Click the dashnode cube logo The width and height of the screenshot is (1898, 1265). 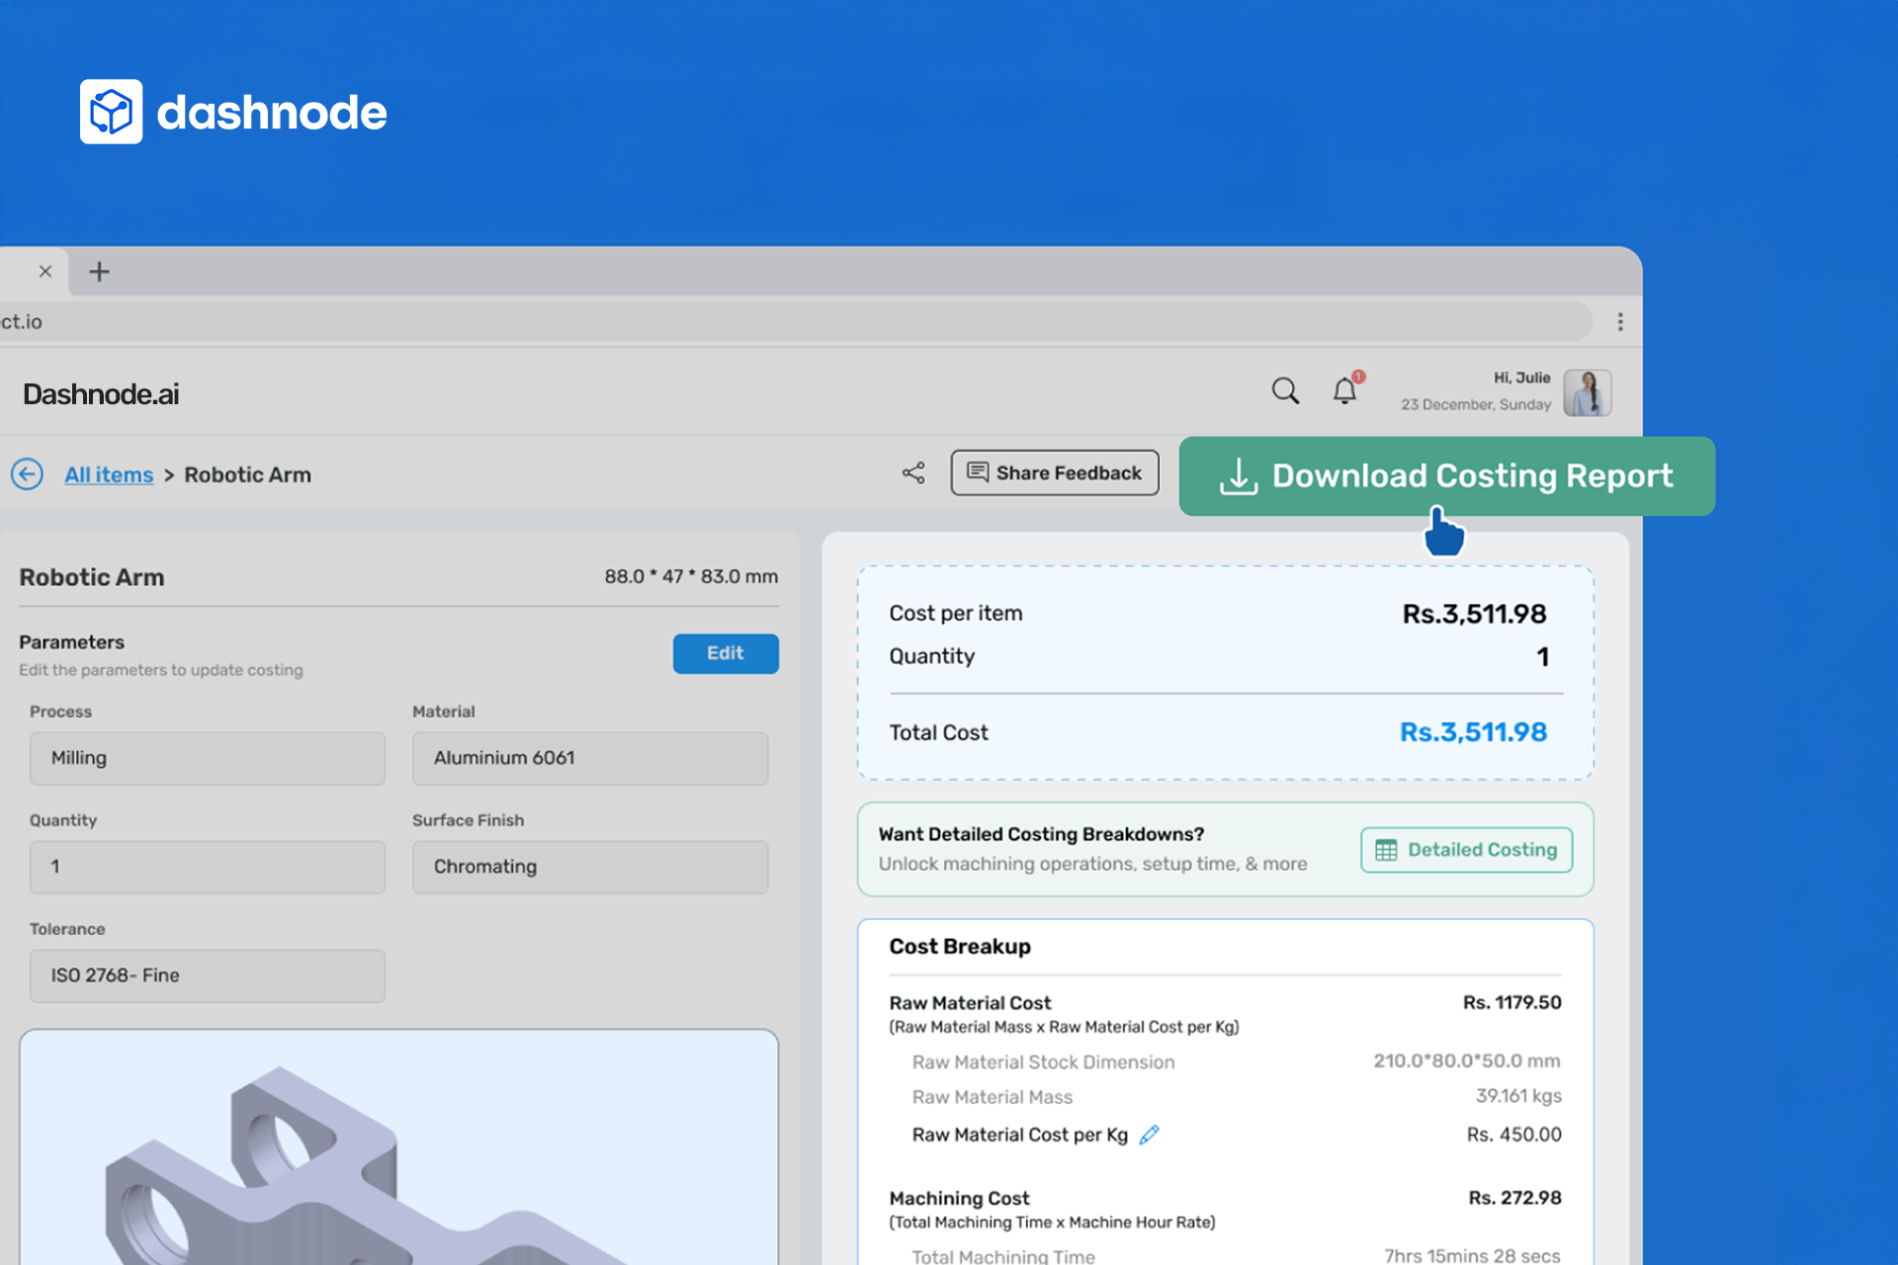point(112,112)
